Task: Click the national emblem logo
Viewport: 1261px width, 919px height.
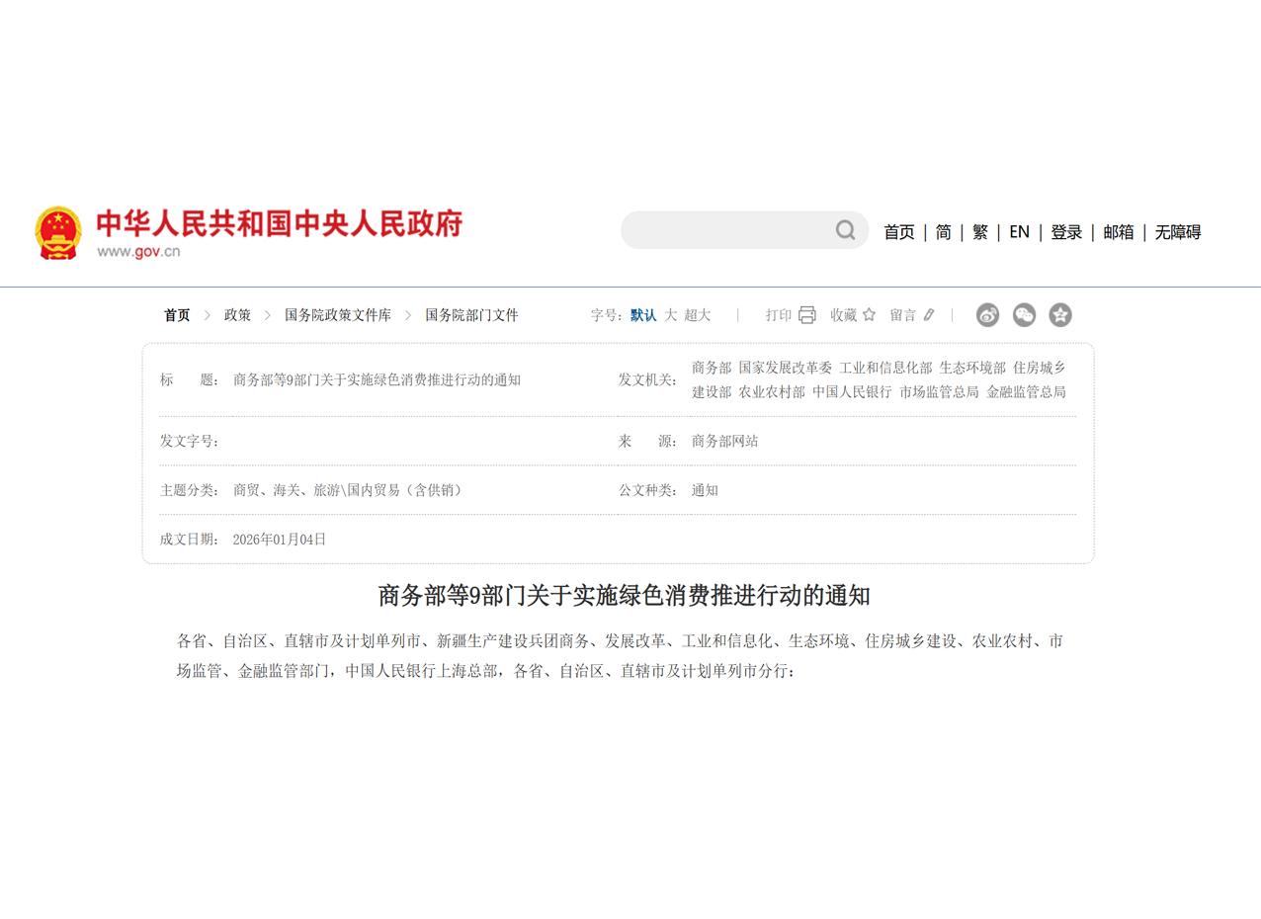Action: [58, 232]
